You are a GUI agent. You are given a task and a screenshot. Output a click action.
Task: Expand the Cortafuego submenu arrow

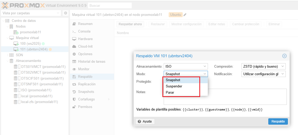(109, 99)
